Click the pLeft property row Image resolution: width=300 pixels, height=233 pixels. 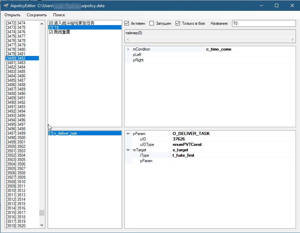tap(210, 55)
